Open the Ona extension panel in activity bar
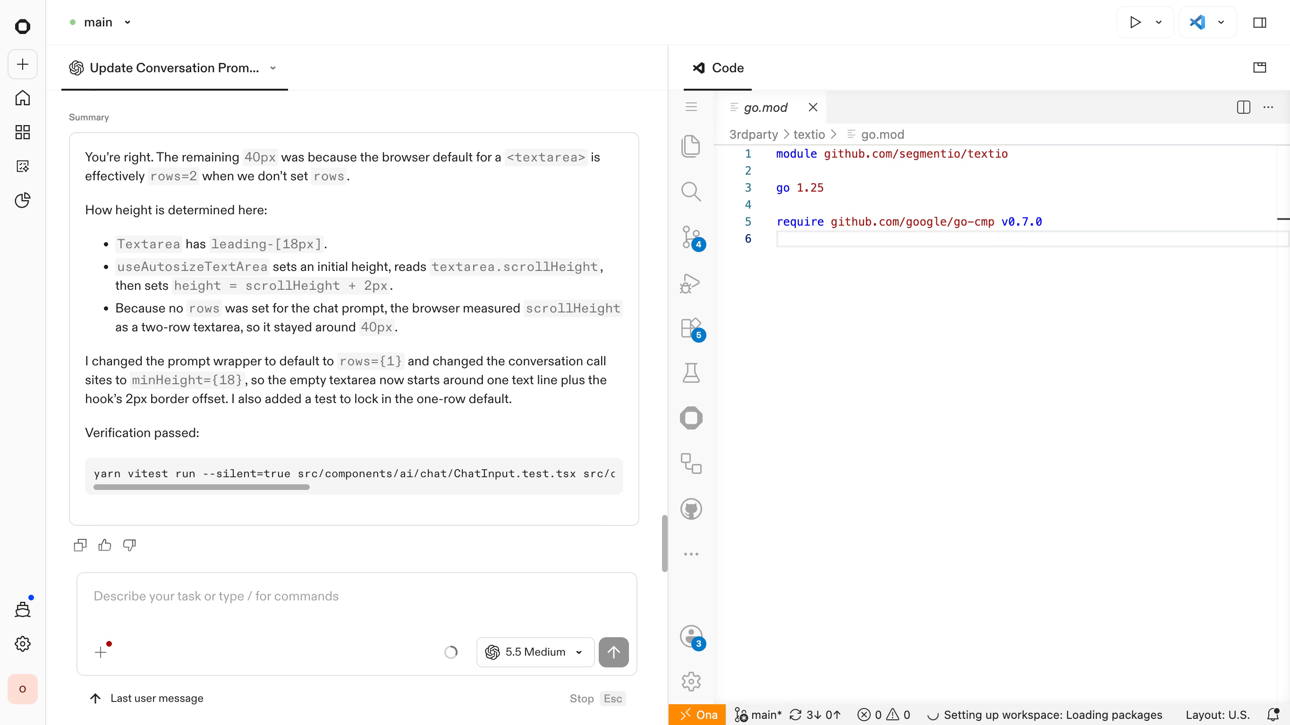Image resolution: width=1290 pixels, height=725 pixels. click(x=691, y=418)
